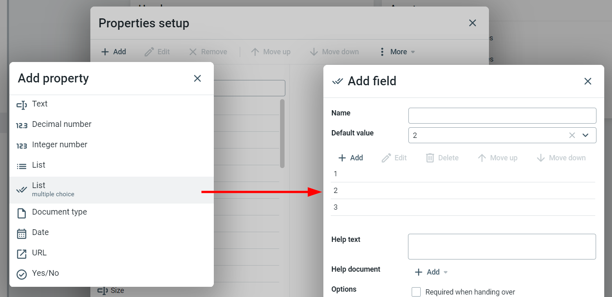The image size is (612, 297).
Task: Open the Help document Add dropdown
Action: [x=431, y=272]
